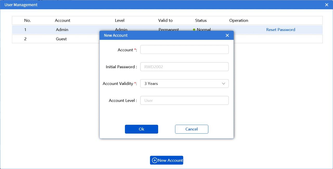Close the User Management window
This screenshot has height=169, width=333.
pos(327,5)
